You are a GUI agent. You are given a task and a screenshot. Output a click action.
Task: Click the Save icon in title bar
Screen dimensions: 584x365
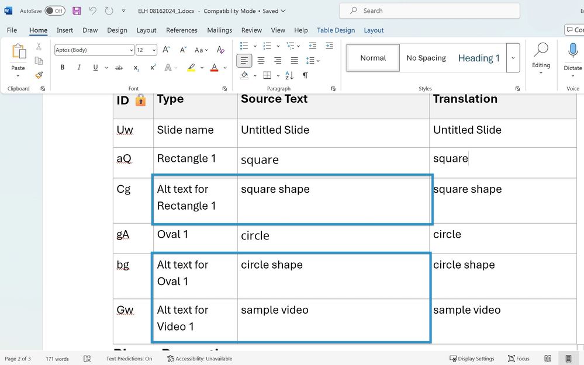point(77,11)
